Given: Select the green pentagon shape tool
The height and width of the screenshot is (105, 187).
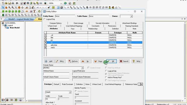Looking at the screenshot, I should pos(13,11).
